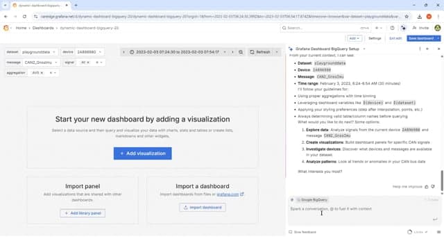Open the refresh interval dropdown arrow
444x250 pixels.
pos(277,52)
